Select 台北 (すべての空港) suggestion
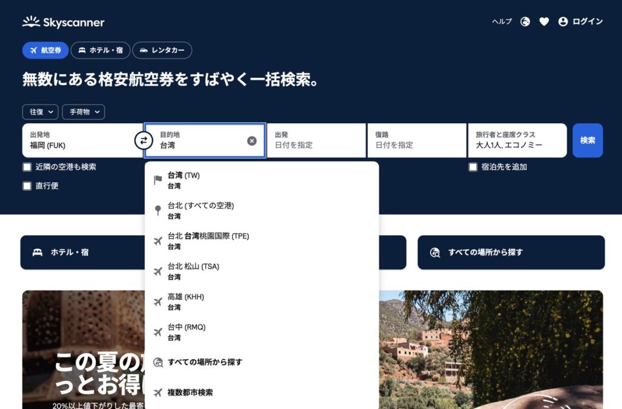 tap(262, 211)
